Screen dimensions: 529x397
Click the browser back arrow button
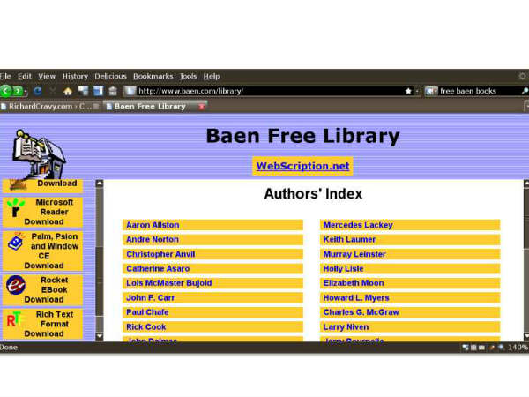pos(6,91)
